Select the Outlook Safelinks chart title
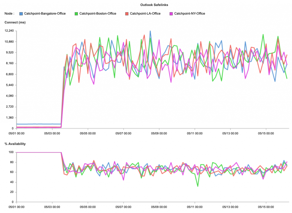 click(x=154, y=5)
